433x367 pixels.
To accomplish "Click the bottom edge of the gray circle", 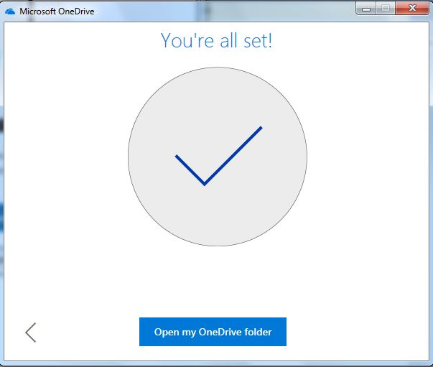I will tap(217, 245).
